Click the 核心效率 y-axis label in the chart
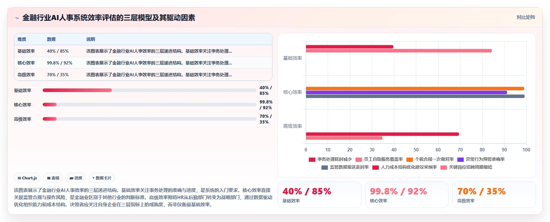 (293, 92)
